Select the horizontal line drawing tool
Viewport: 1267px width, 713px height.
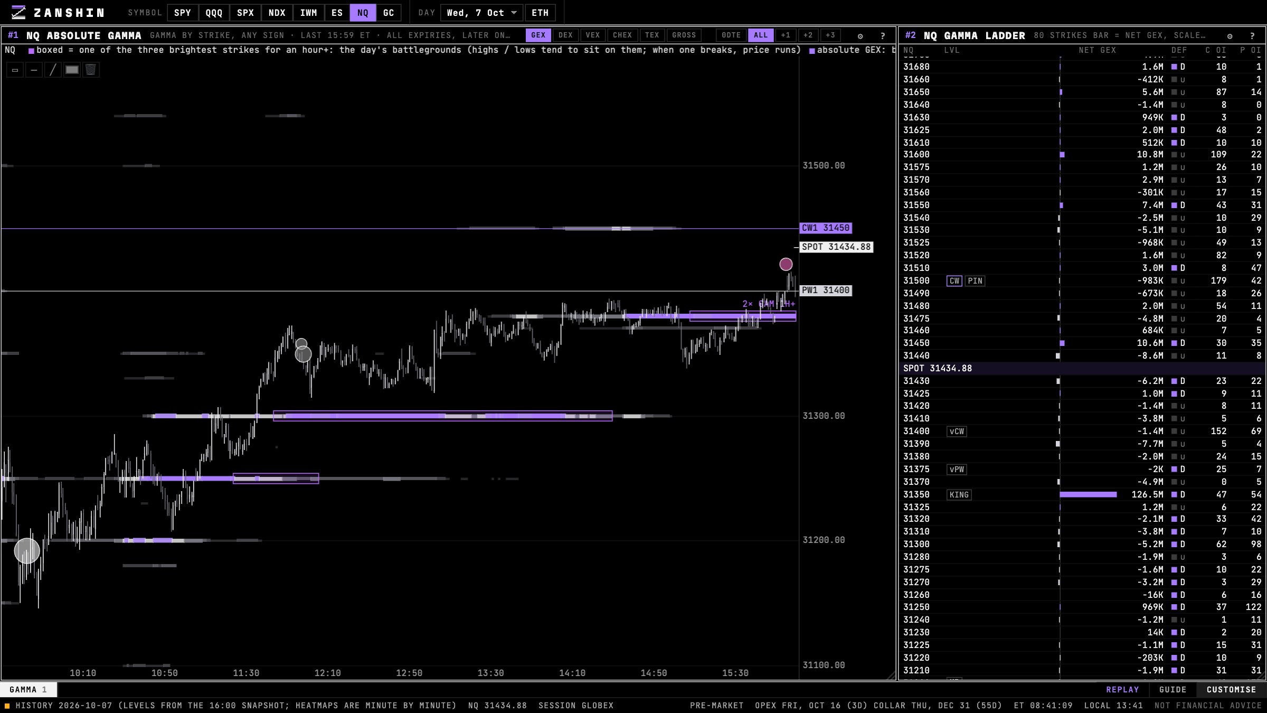34,70
